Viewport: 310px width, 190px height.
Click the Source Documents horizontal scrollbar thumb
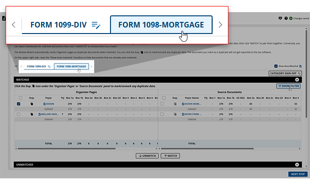click(207, 149)
